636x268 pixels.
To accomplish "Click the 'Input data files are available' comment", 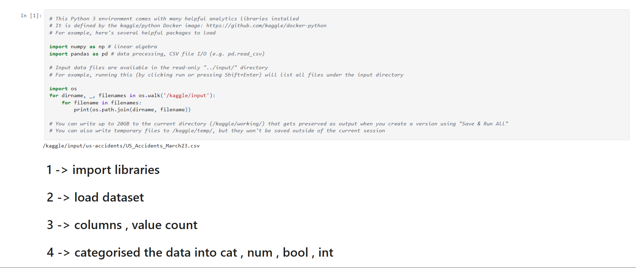I will pos(158,68).
